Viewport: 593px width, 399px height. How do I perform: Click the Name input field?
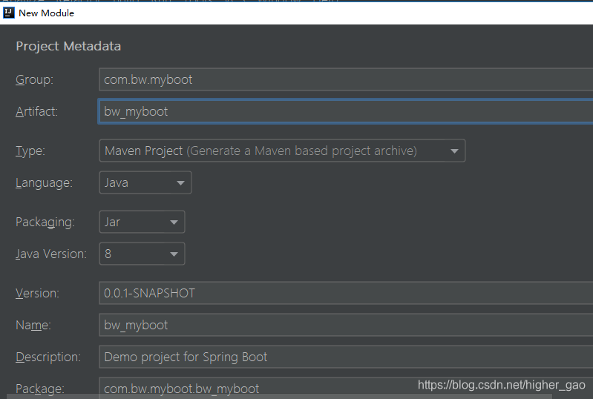(x=346, y=325)
